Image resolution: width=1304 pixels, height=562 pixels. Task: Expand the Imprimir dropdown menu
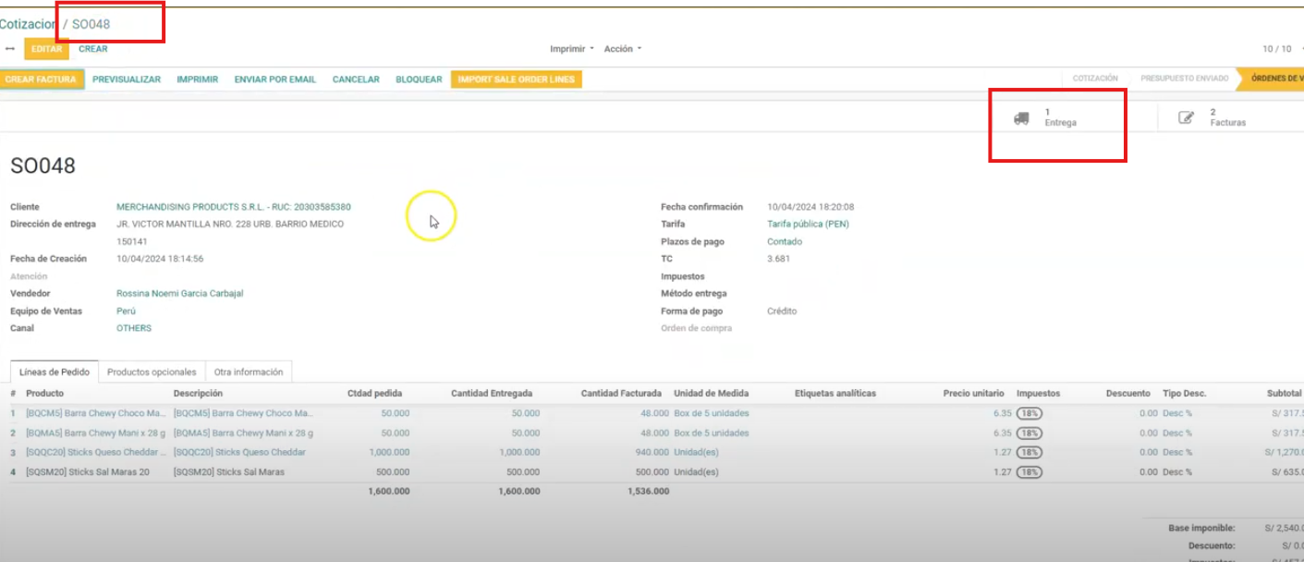[572, 49]
